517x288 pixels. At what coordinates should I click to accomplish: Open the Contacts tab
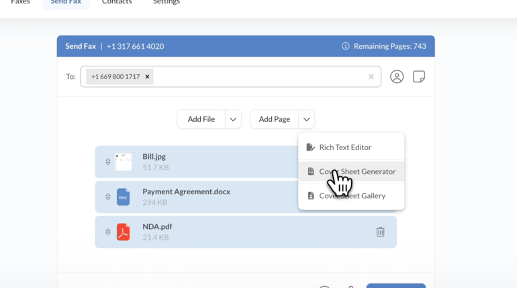[117, 2]
